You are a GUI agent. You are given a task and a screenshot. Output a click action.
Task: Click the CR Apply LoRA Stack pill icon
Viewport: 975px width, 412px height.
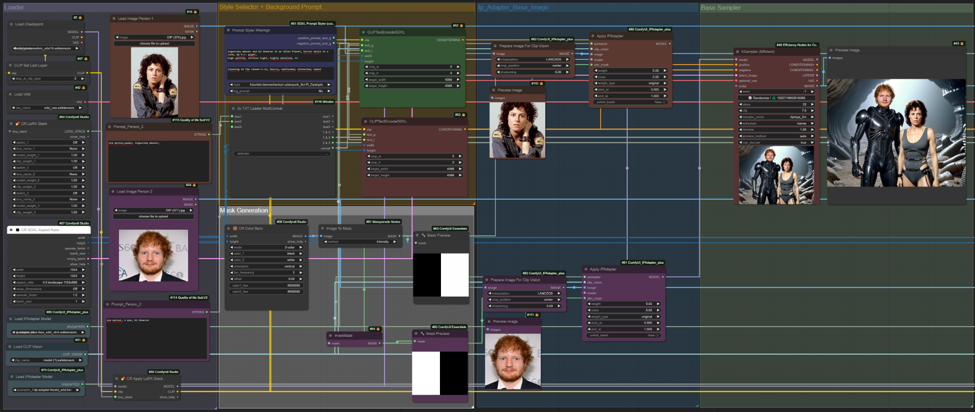click(x=123, y=378)
